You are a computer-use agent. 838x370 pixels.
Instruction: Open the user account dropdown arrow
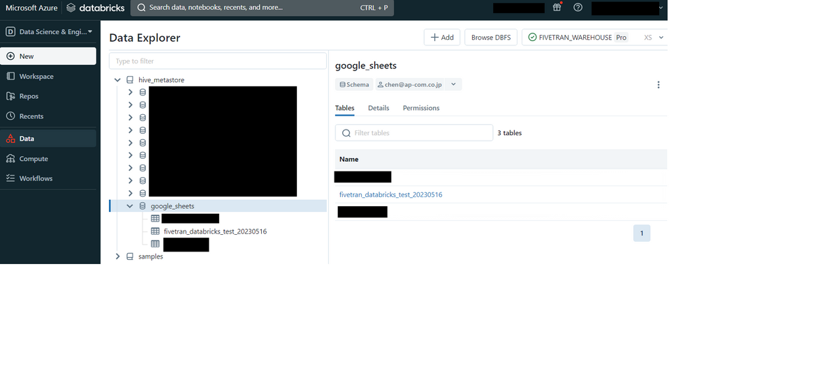(661, 8)
